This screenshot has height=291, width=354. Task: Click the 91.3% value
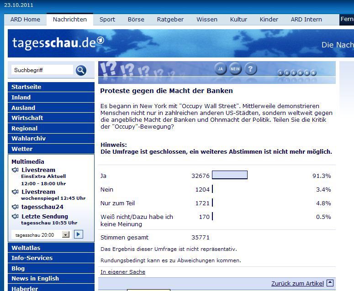pos(322,176)
